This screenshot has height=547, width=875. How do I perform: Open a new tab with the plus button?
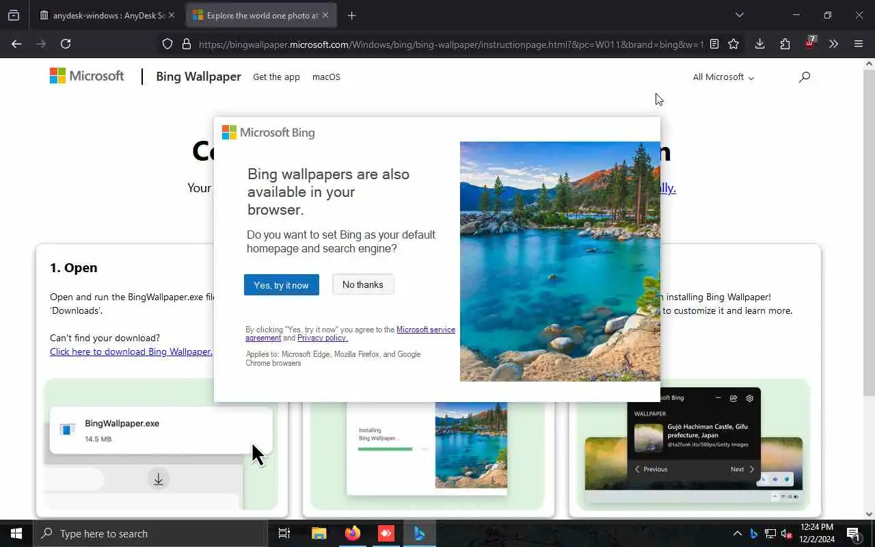351,15
